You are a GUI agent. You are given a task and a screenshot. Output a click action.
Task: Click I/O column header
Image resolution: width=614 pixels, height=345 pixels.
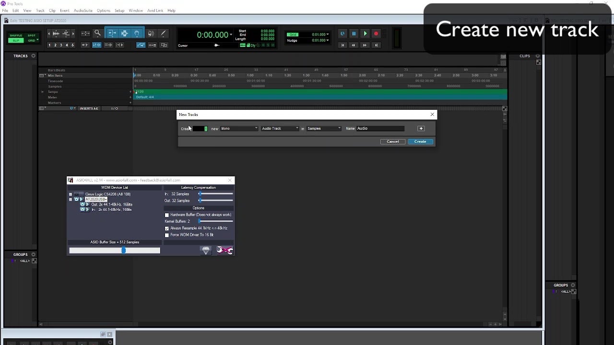click(x=115, y=109)
